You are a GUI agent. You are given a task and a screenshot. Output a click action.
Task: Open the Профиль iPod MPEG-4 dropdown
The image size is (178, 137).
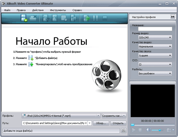(x=61, y=116)
